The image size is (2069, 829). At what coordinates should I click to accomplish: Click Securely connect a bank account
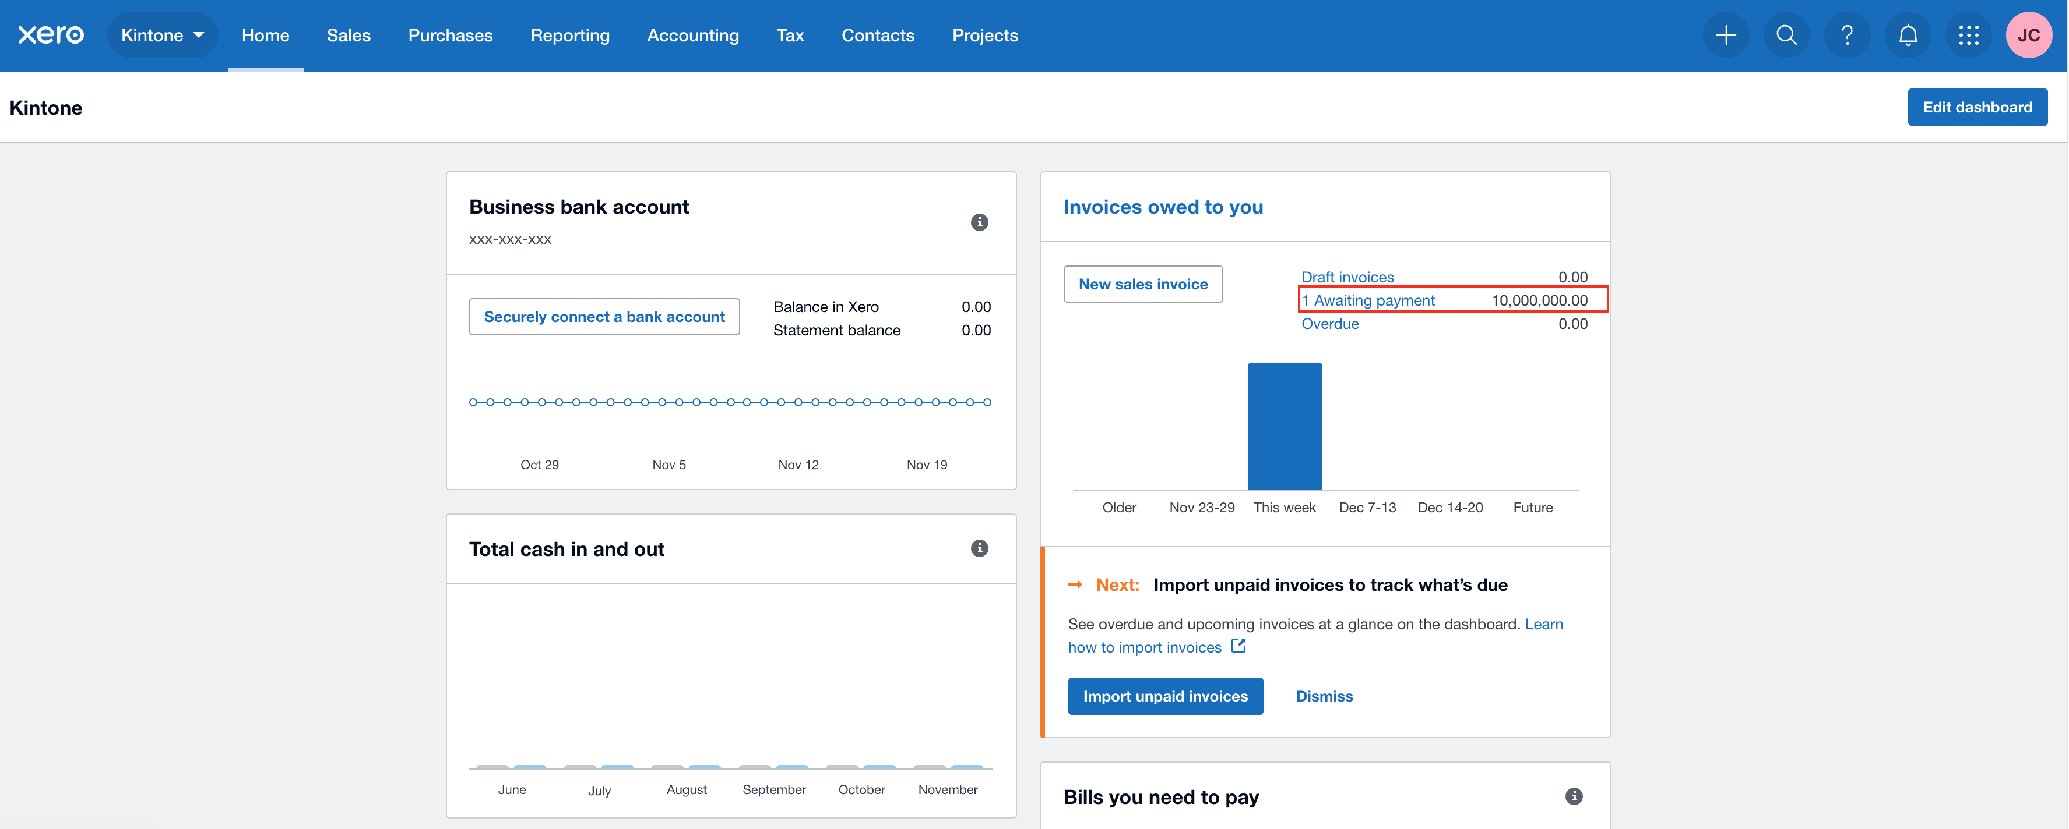click(604, 316)
